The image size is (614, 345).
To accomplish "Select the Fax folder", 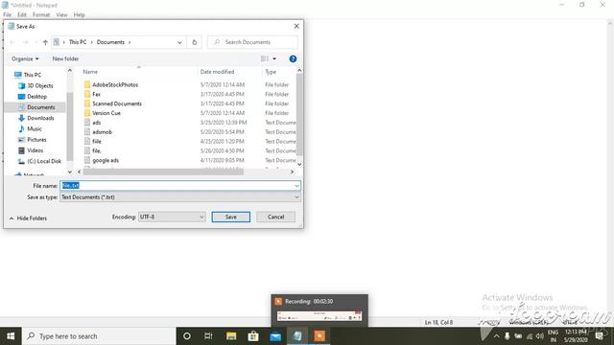I will (x=96, y=94).
